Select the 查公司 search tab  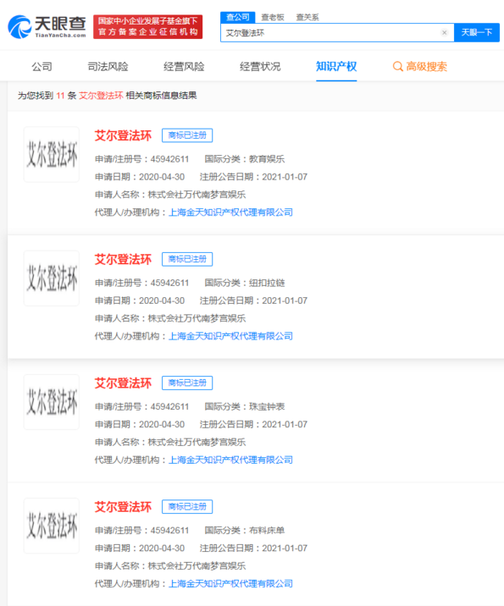(x=237, y=18)
